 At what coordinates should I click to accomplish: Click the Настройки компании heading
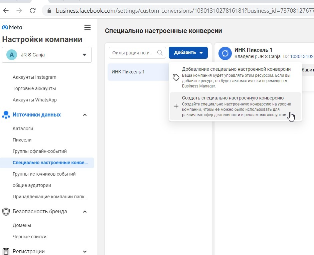coord(42,39)
